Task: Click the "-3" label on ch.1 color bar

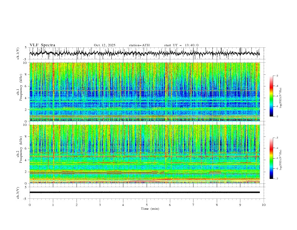Action: coord(277,76)
